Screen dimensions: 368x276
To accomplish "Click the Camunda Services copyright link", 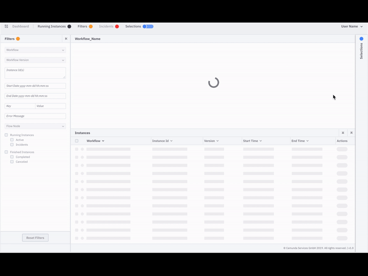I will (318, 247).
